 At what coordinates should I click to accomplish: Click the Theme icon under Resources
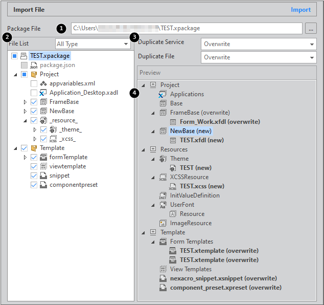[163, 159]
